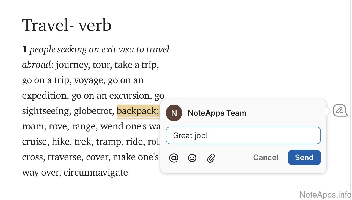The width and height of the screenshot is (352, 200).
Task: Click the bold number "1" before definition
Action: tap(25, 50)
